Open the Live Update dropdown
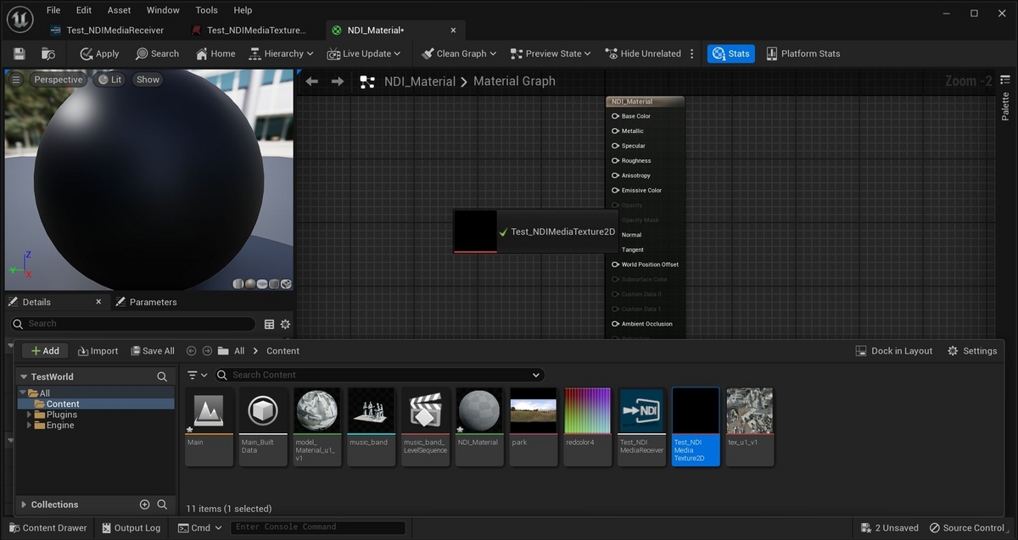Screen dimensions: 1018x540 click(x=365, y=53)
